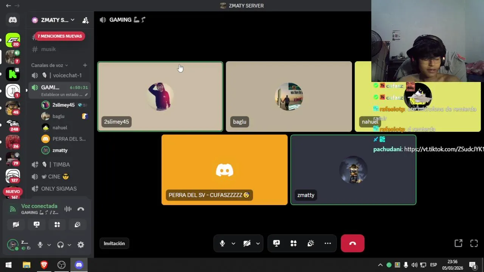This screenshot has height=272, width=484.
Task: Open user settings gear icon
Action: coord(81,245)
